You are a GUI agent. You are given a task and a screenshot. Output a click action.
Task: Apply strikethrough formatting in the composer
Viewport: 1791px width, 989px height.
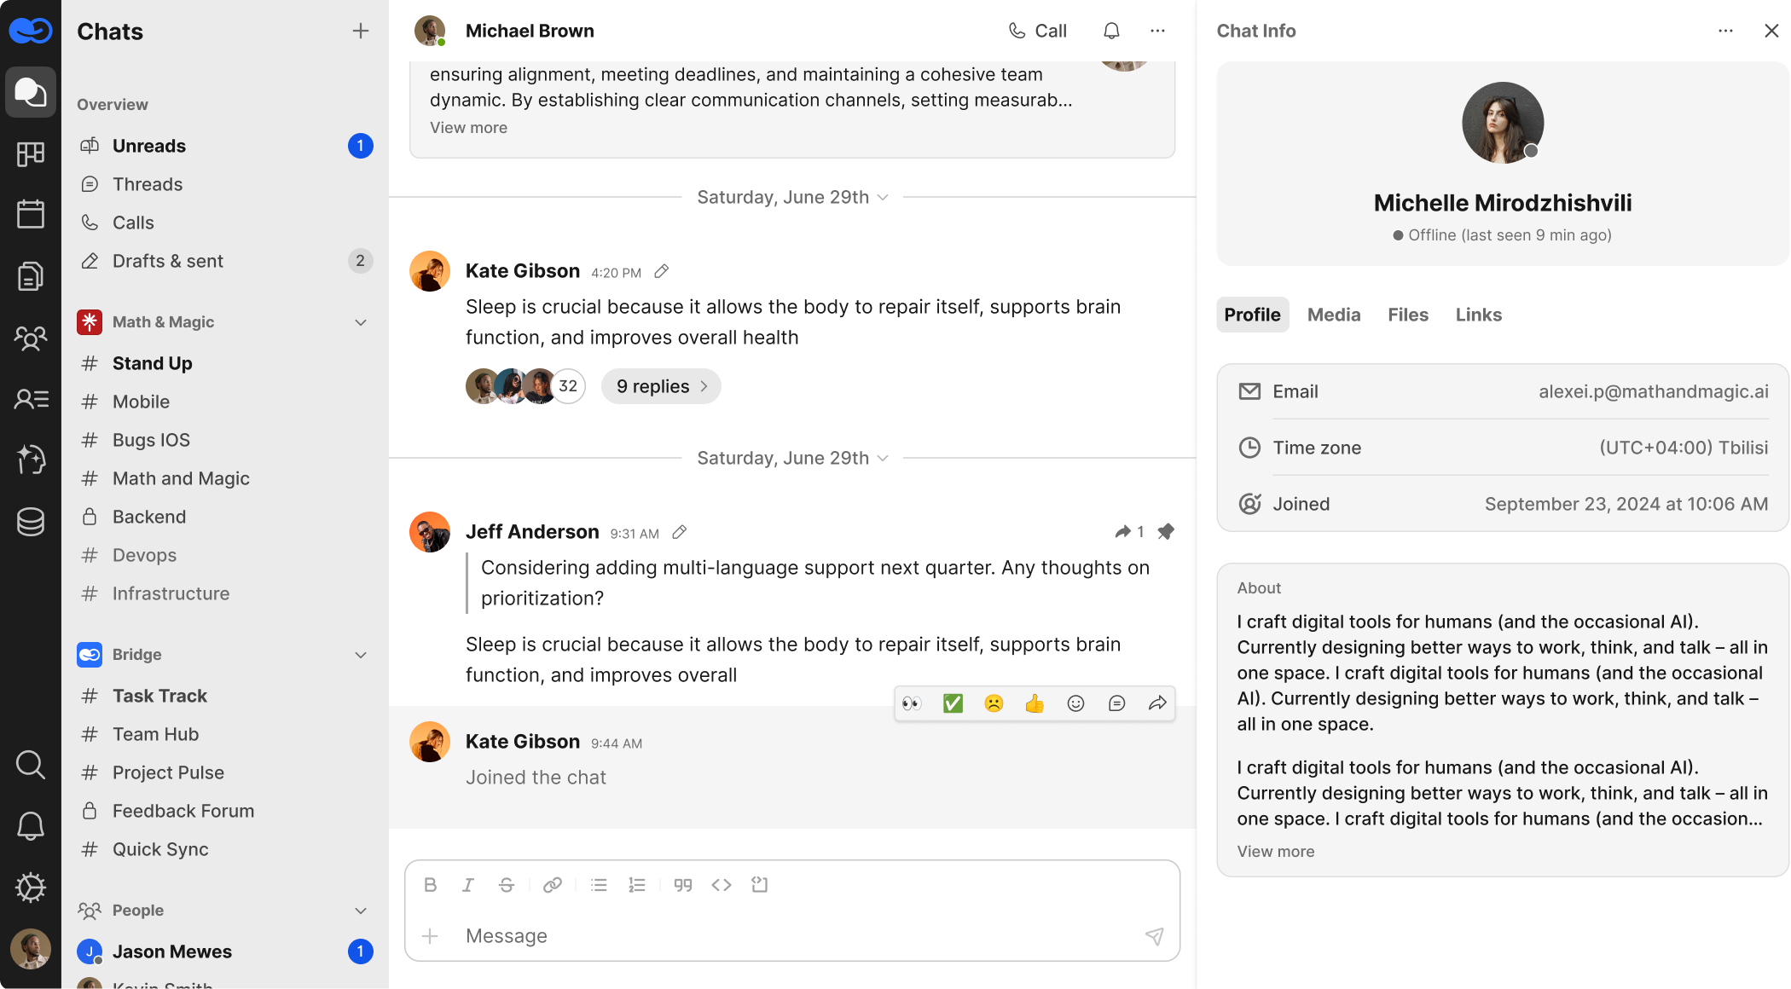click(x=506, y=885)
